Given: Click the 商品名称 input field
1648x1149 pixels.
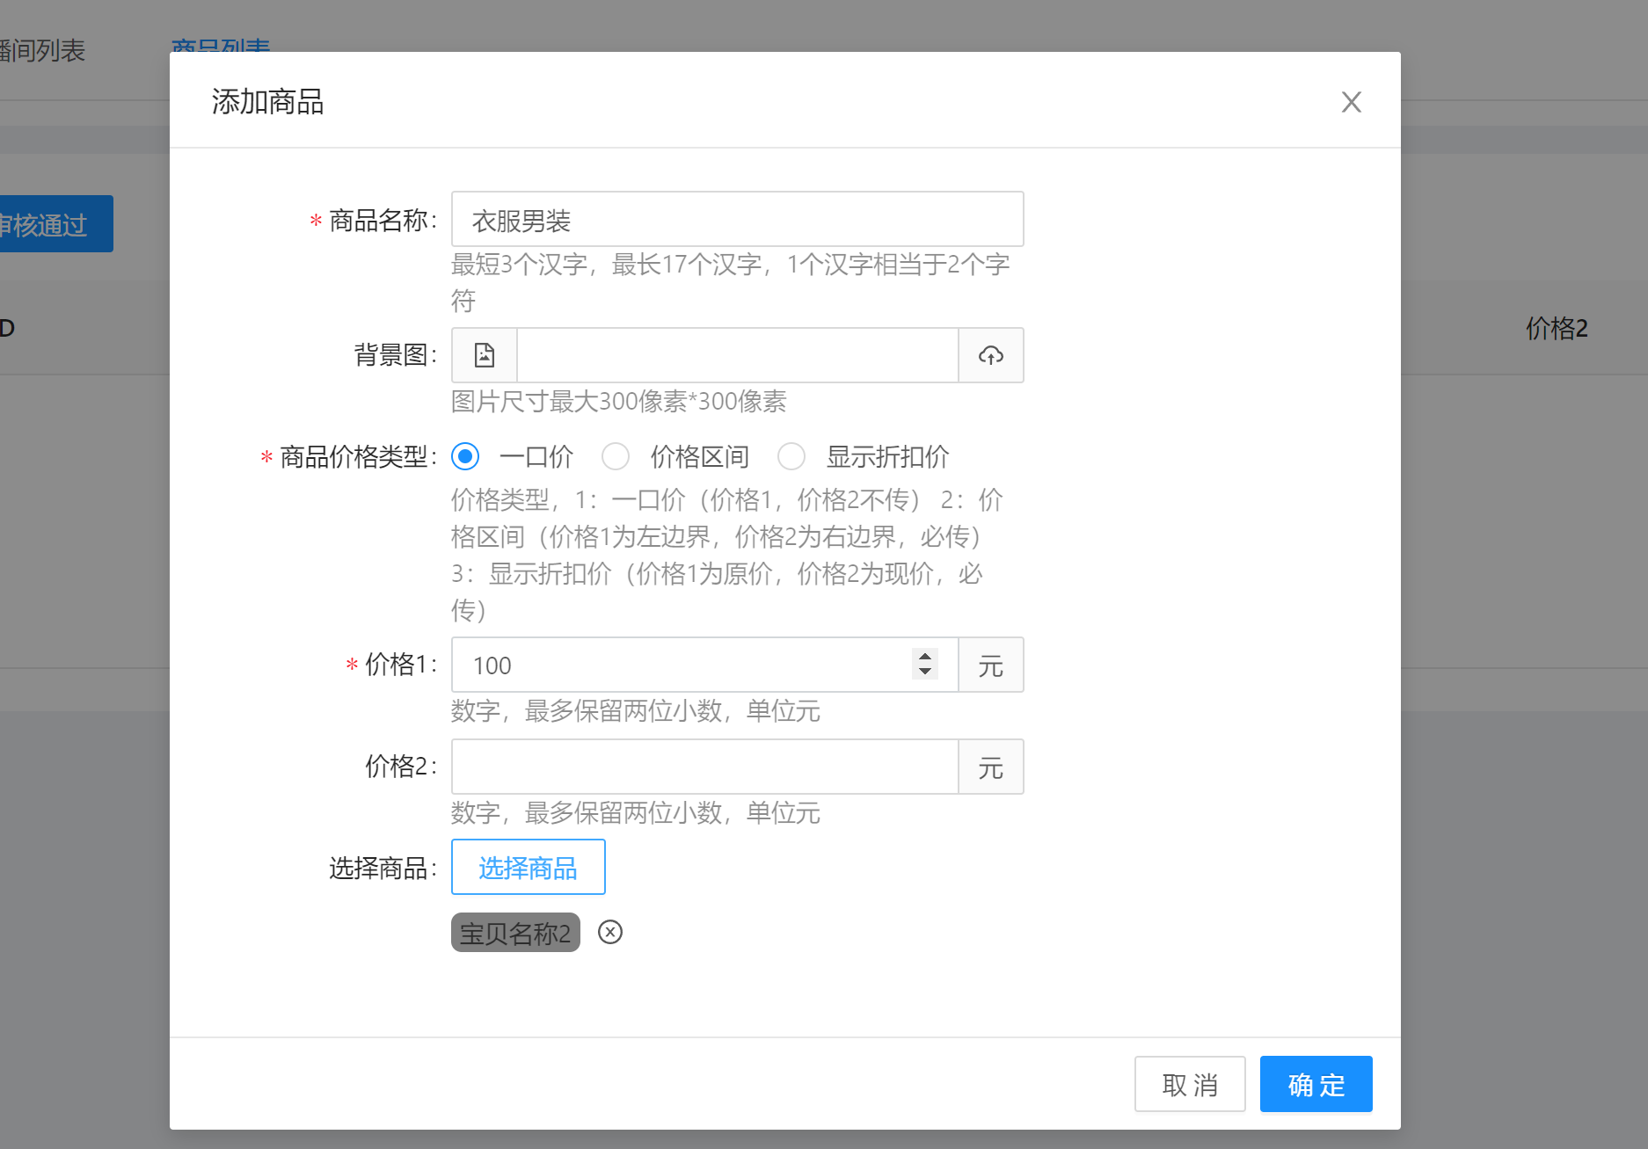Looking at the screenshot, I should [x=737, y=220].
